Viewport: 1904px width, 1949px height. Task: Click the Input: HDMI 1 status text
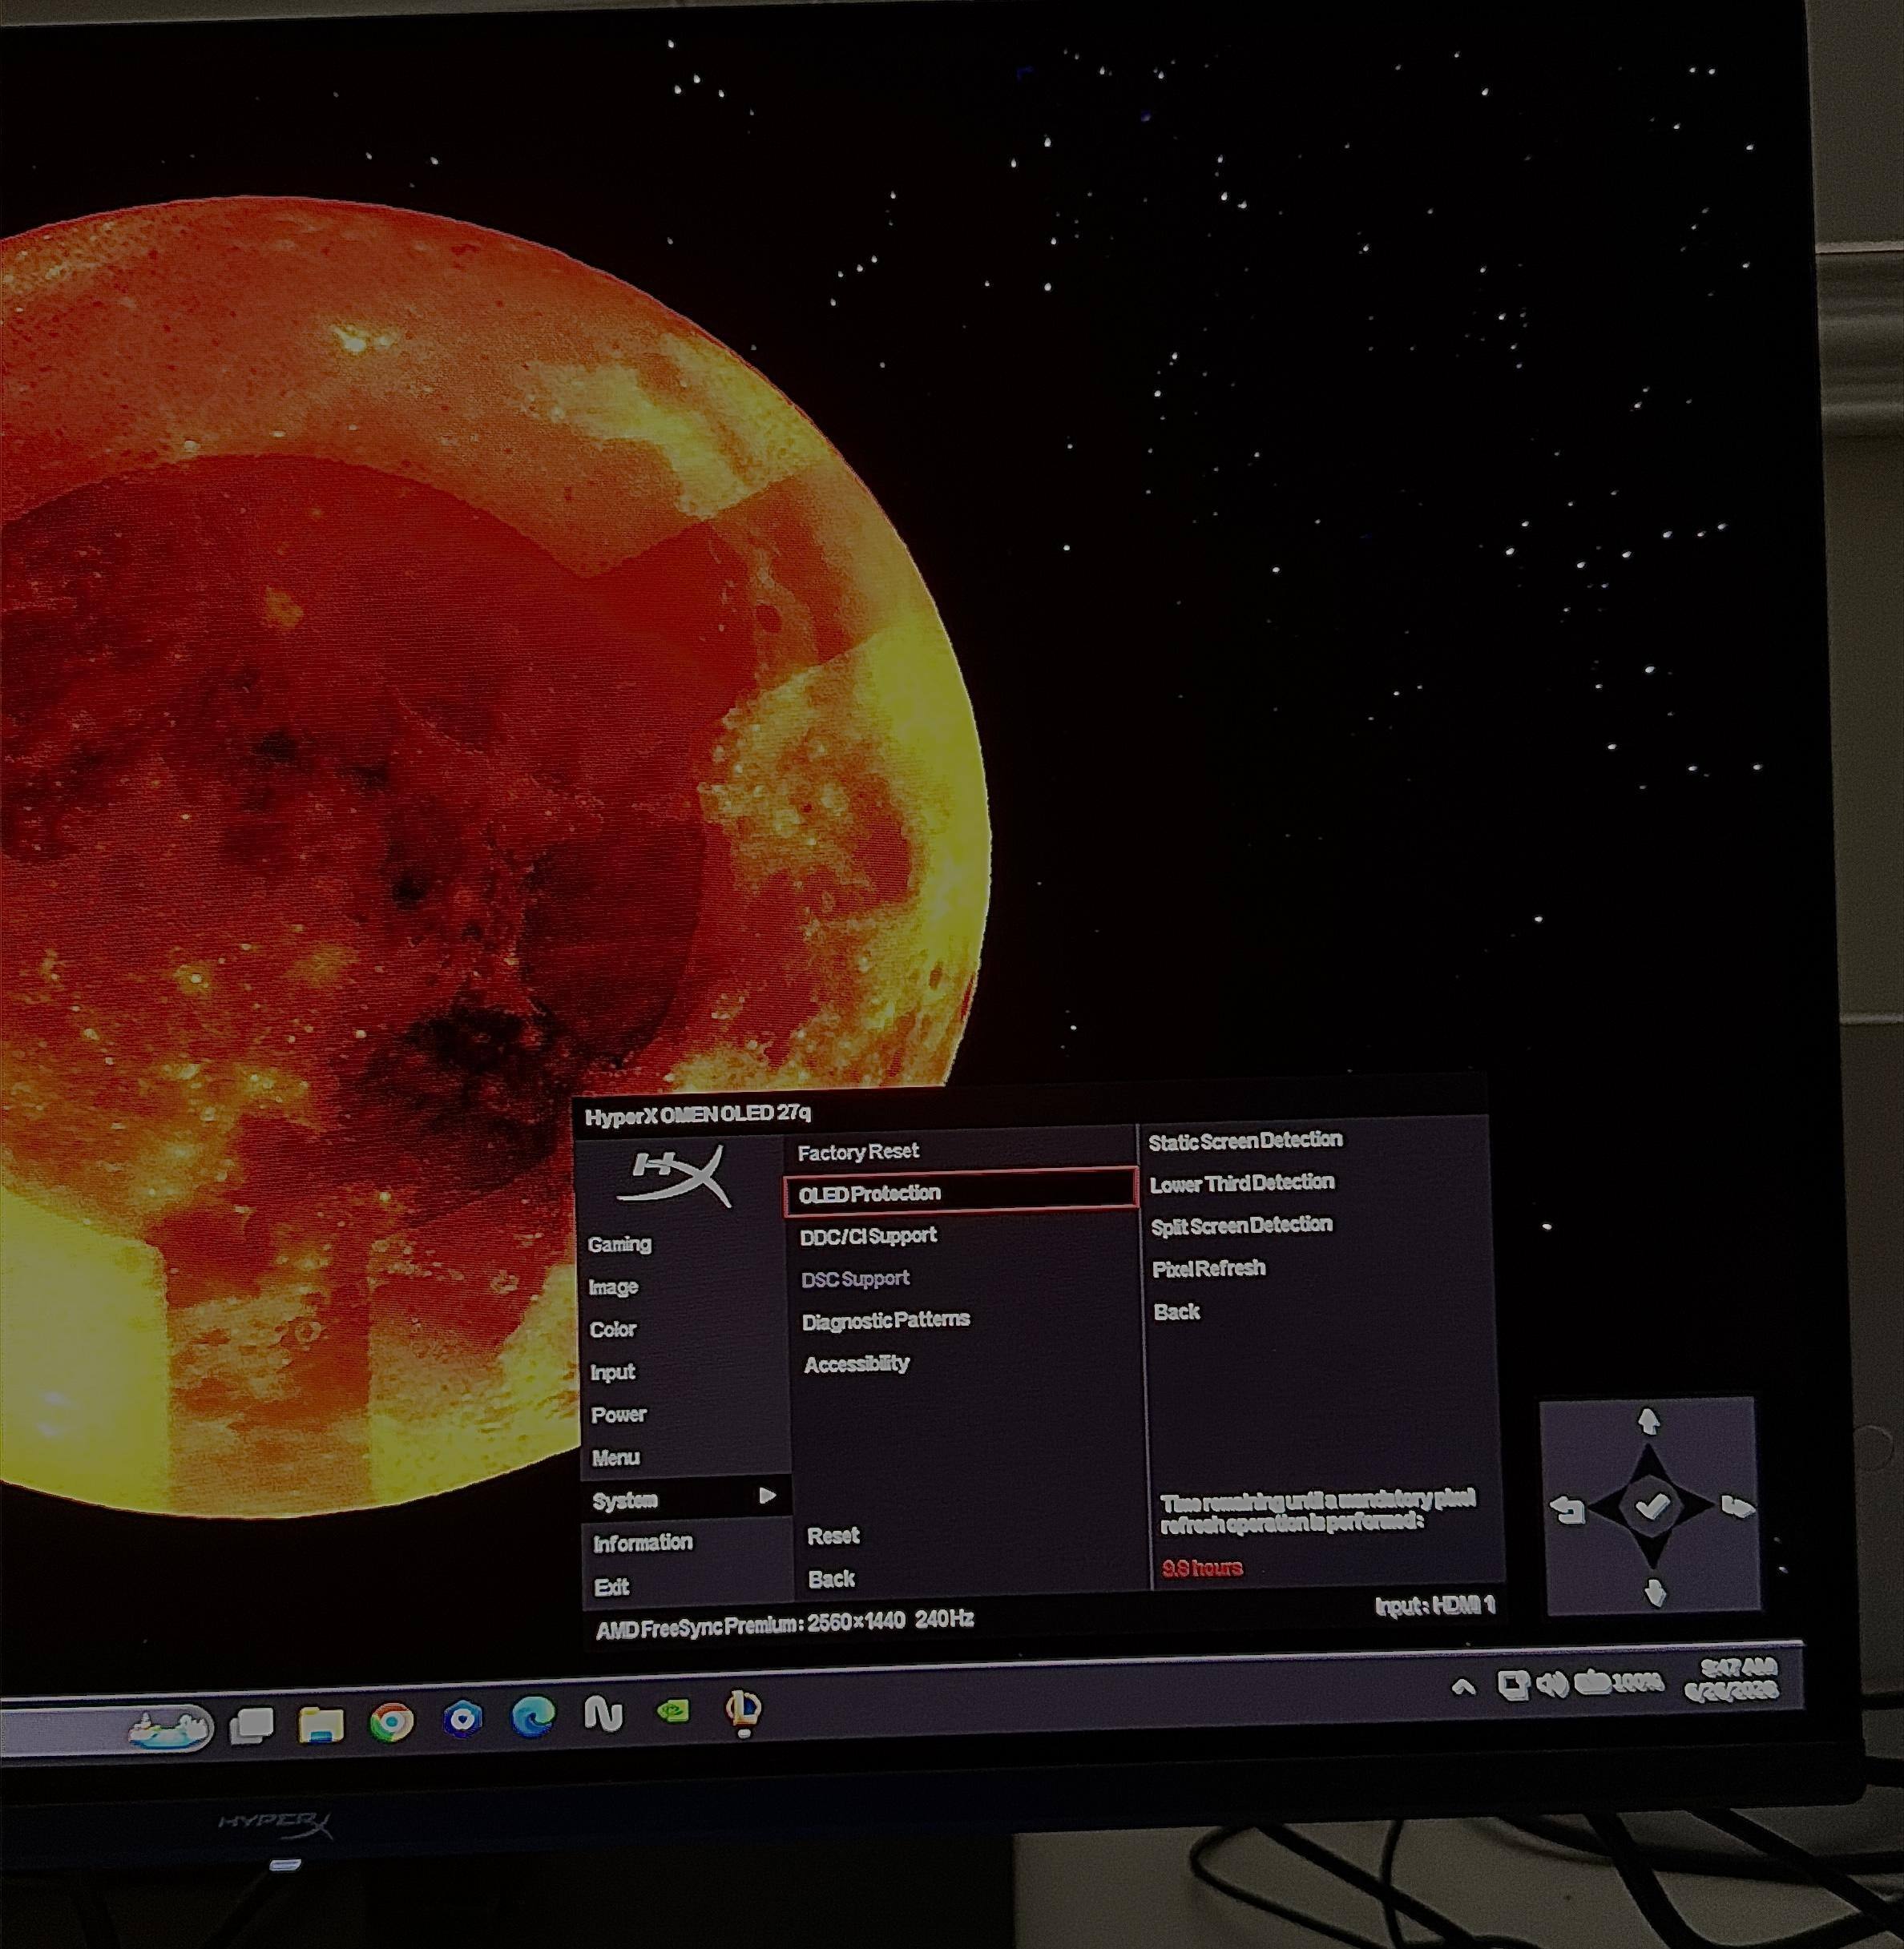[1435, 1605]
